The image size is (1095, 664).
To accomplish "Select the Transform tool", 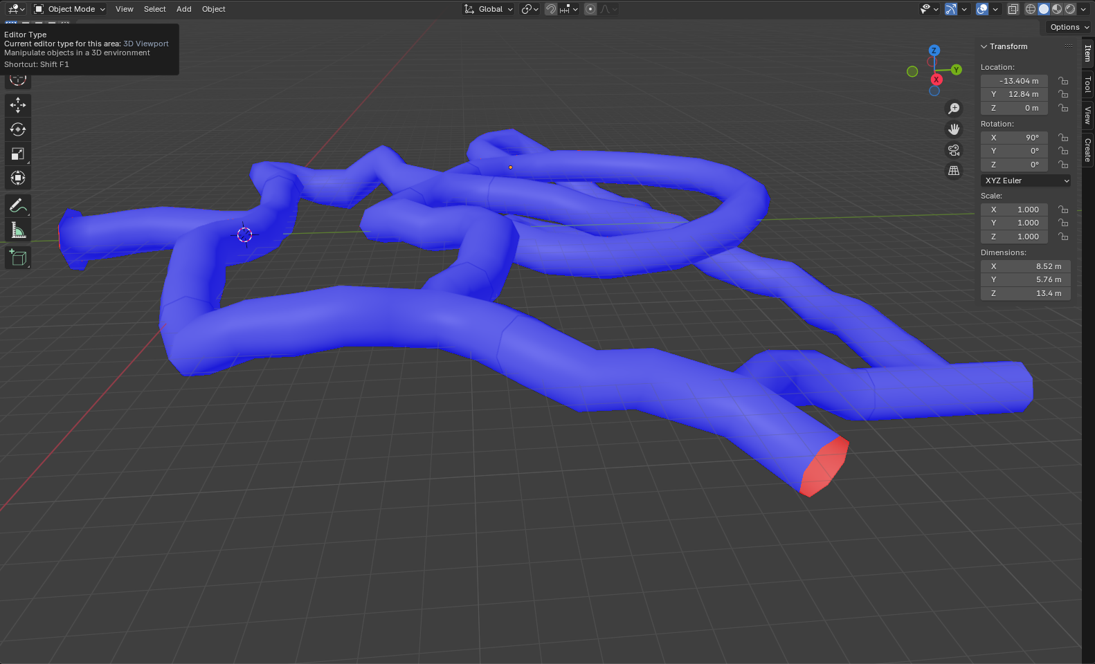I will [18, 178].
